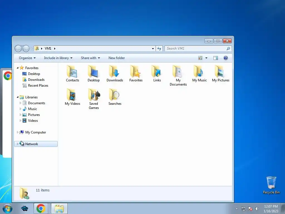
Task: Select Documents library in sidebar
Action: point(36,103)
